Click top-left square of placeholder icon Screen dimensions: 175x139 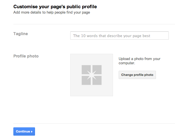[86, 70]
